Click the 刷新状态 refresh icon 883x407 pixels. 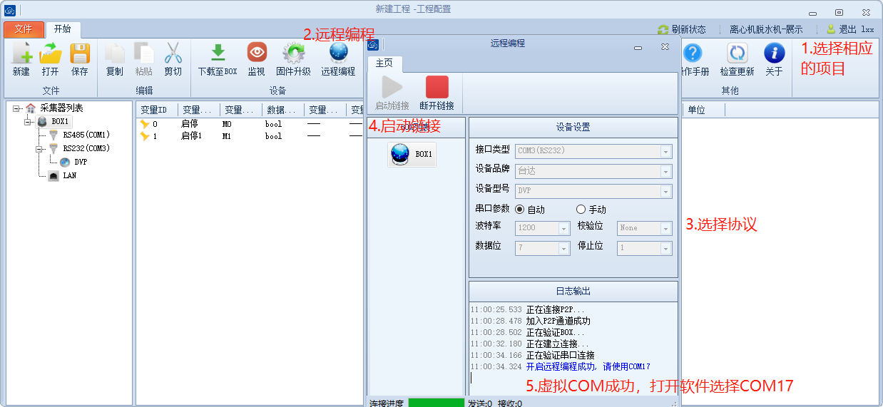pos(663,29)
